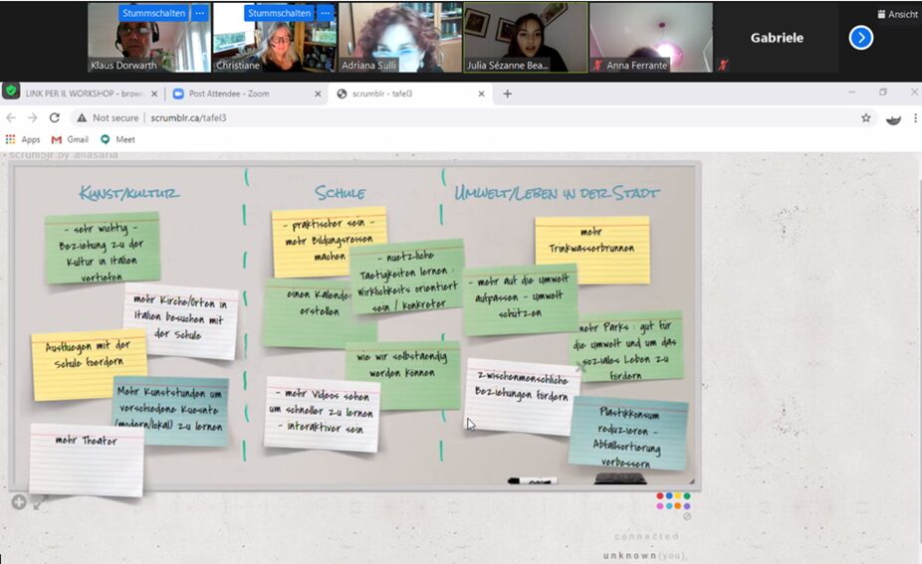The height and width of the screenshot is (564, 922).
Task: Open the more options menu on Christiane's video
Action: pos(325,13)
